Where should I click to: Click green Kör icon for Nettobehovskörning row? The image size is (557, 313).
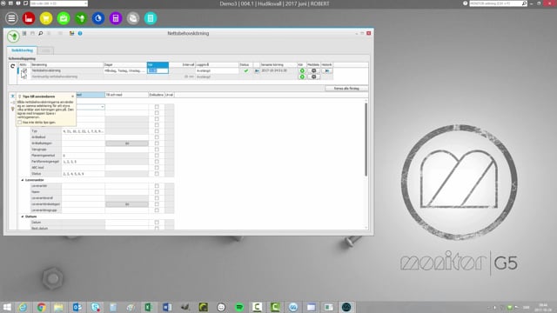click(x=302, y=70)
